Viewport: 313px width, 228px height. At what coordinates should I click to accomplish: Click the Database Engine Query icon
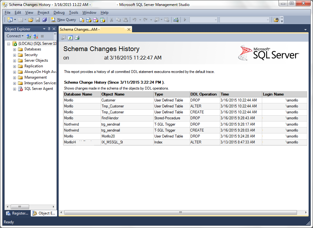(x=82, y=20)
